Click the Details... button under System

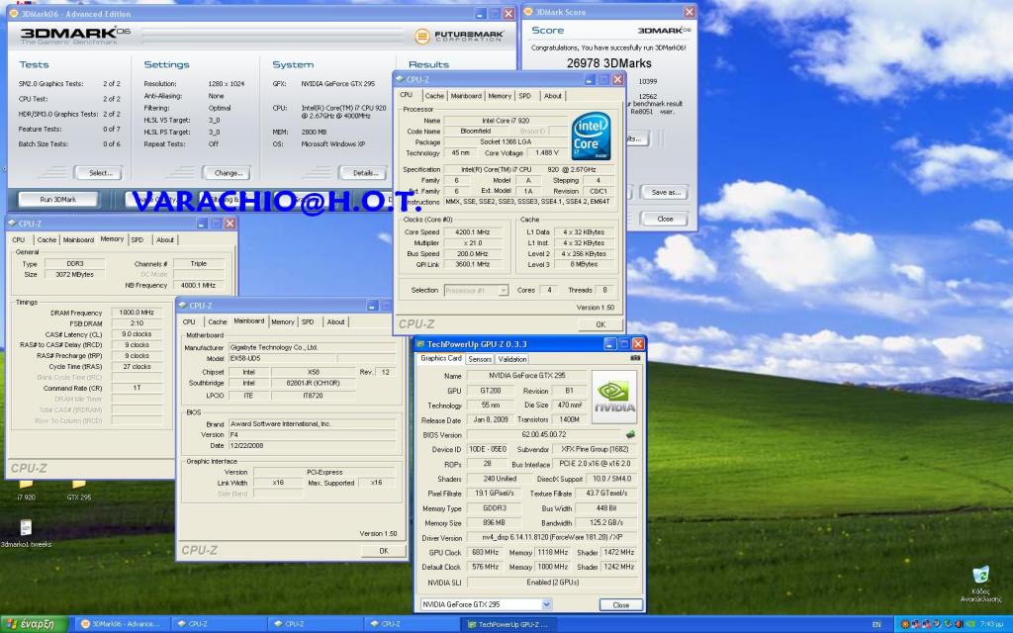pyautogui.click(x=365, y=173)
